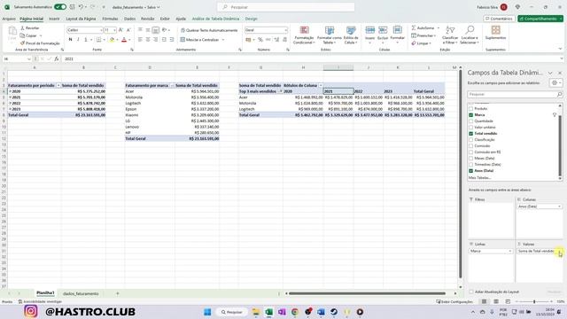Click the Comentários button
Image resolution: width=567 pixels, height=319 pixels.
tap(499, 19)
